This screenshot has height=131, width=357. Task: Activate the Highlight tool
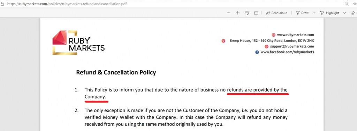pyautogui.click(x=330, y=13)
